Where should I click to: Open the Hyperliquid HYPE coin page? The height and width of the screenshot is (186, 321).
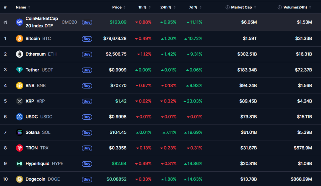[44, 163]
